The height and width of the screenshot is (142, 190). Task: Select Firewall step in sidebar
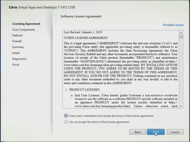click(x=17, y=41)
